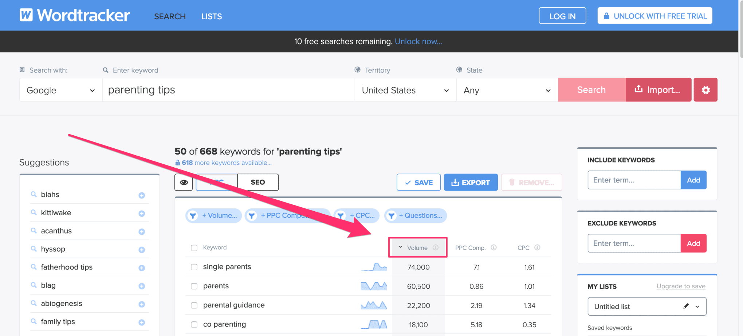Toggle the eye preview icon
Viewport: 743px width, 336px height.
pos(183,182)
